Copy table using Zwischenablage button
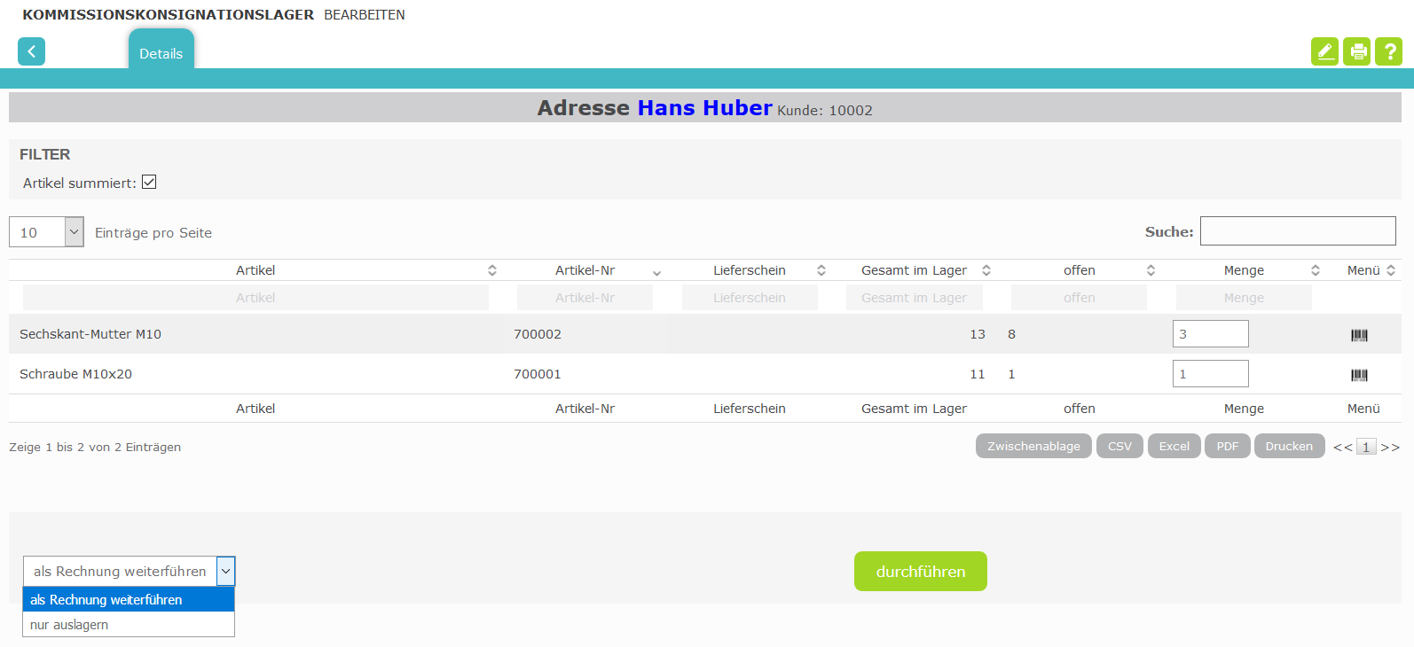The height and width of the screenshot is (647, 1414). point(1033,446)
